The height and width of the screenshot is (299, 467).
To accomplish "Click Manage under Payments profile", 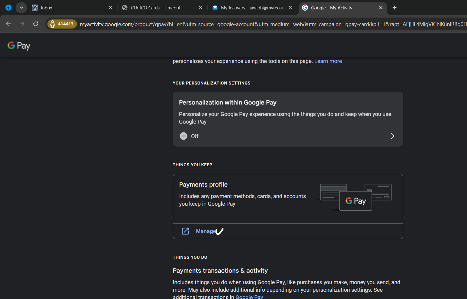I will (206, 231).
